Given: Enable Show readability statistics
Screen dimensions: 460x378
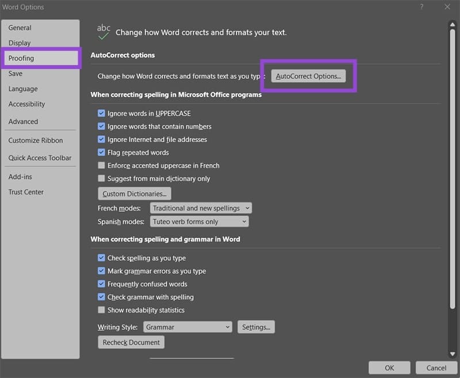Looking at the screenshot, I should (x=102, y=310).
